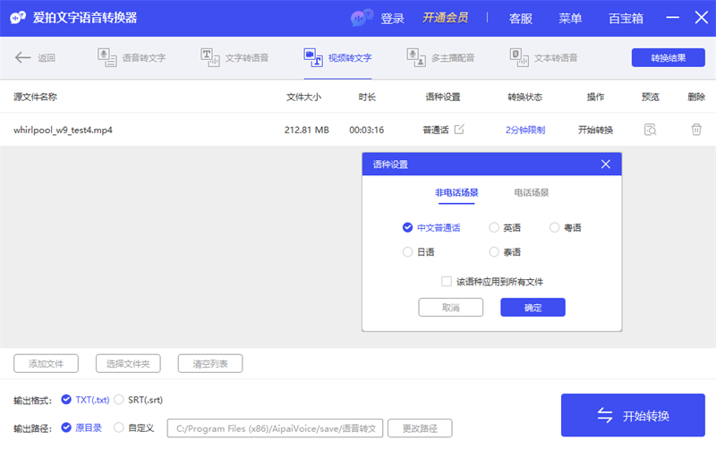Close the 语种设置 dialog
This screenshot has height=449, width=716.
coord(606,165)
